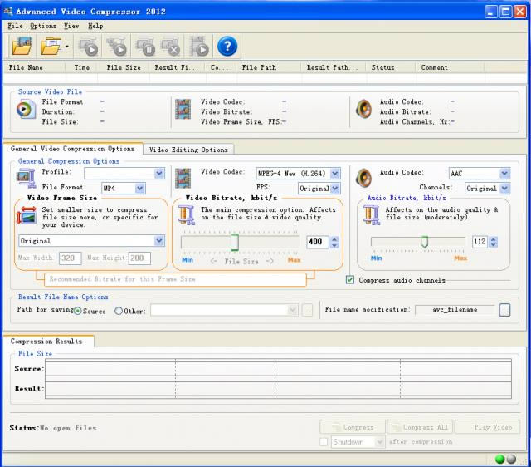Screen dimensions: 531x467
Task: Play result video toolbar icon
Action: 199,47
